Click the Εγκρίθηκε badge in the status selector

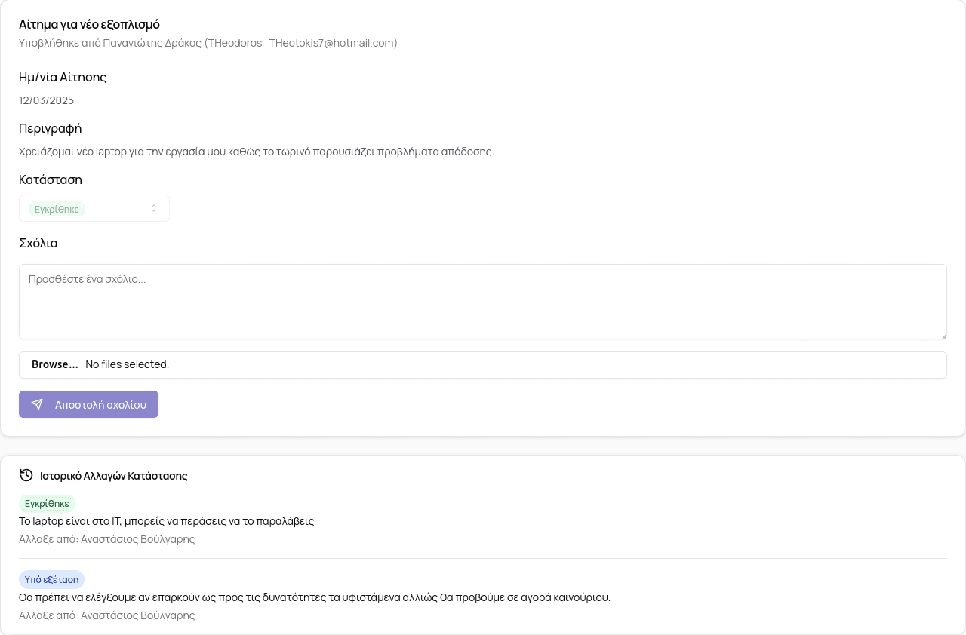click(x=57, y=209)
